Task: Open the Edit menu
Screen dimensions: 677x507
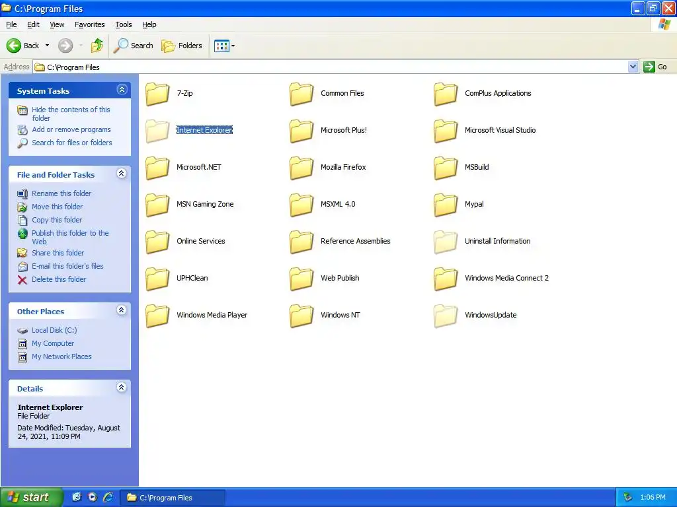Action: pos(33,24)
